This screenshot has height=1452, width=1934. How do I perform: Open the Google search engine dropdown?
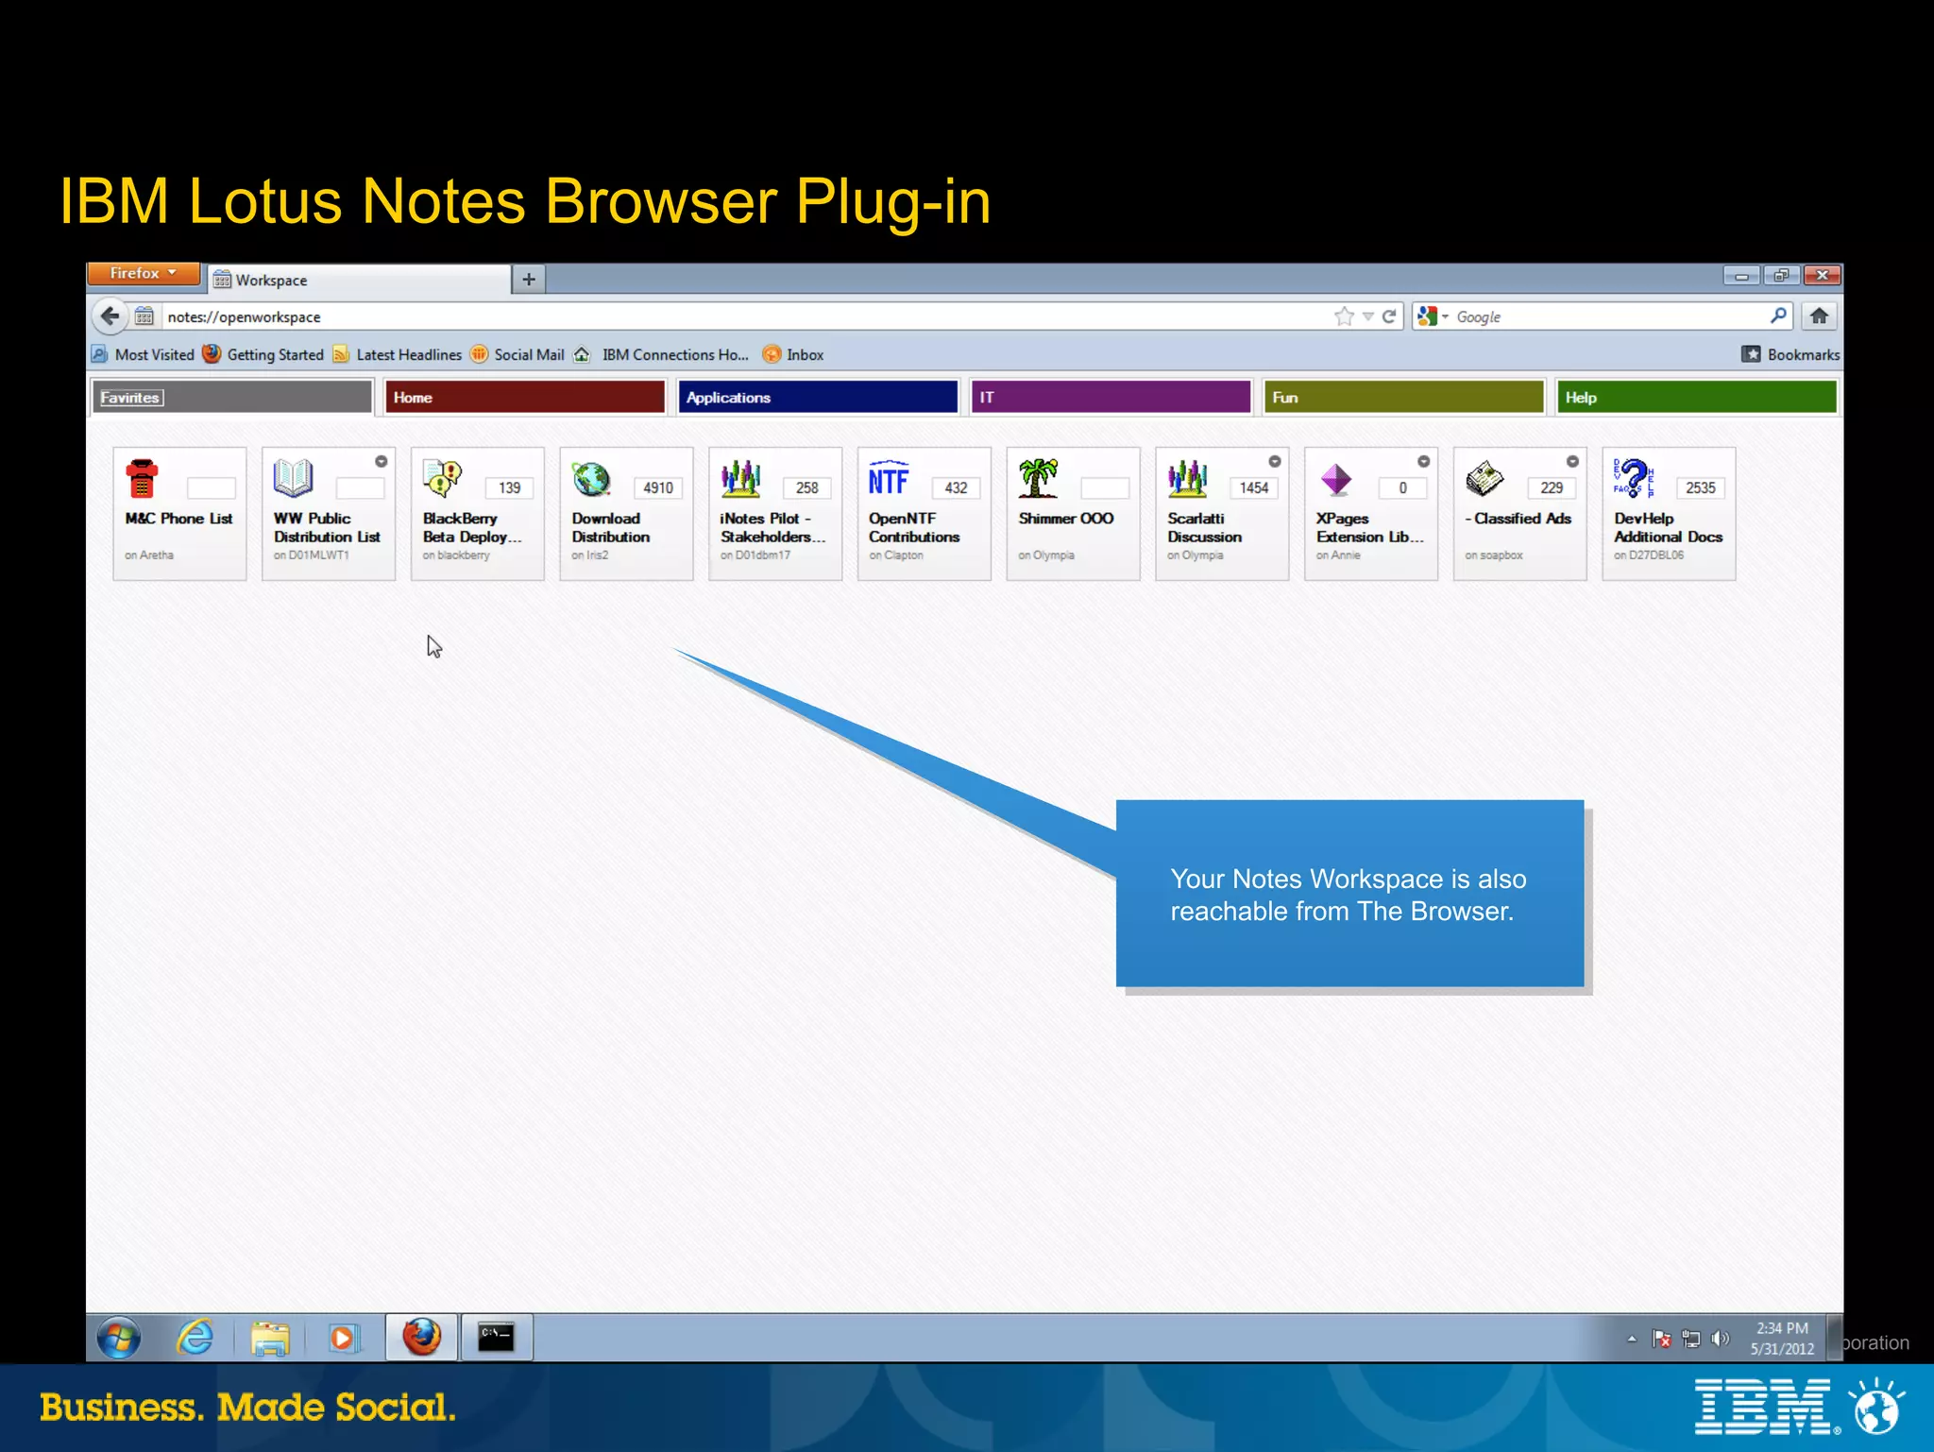click(1433, 316)
